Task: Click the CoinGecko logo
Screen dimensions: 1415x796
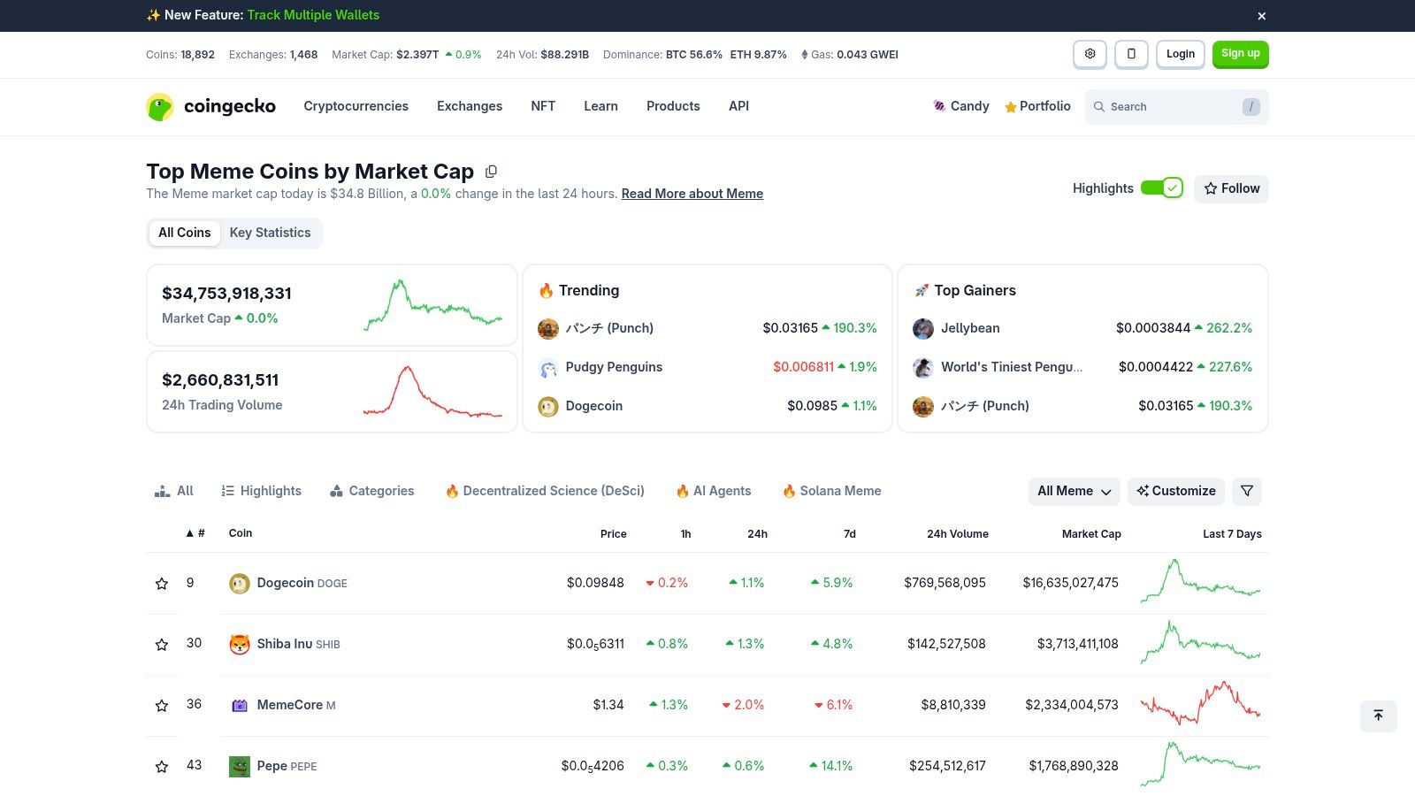Action: pos(210,106)
